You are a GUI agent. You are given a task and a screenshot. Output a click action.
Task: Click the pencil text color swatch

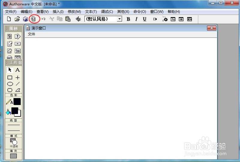17,101
